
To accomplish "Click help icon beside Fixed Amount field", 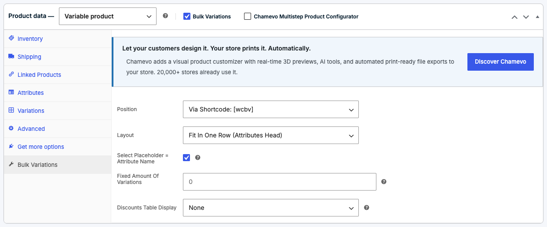I will click(x=384, y=181).
